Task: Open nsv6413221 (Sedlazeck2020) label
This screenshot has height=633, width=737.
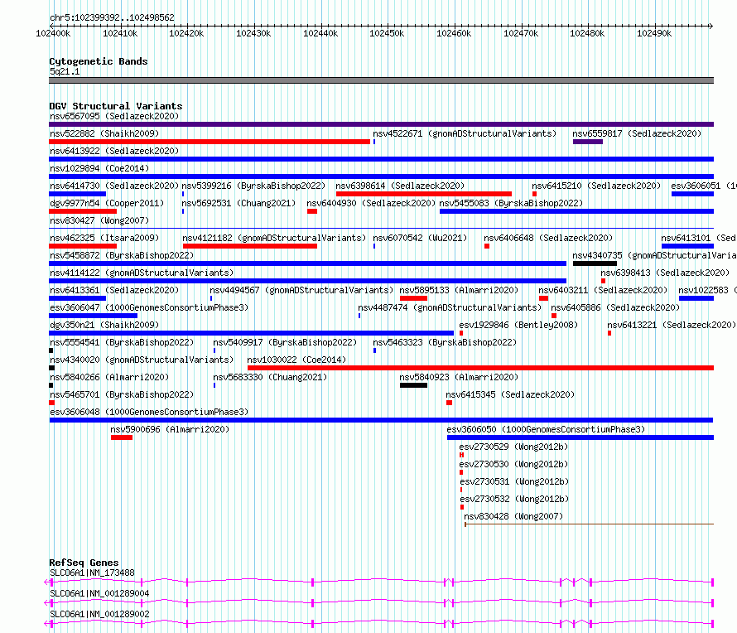Action: click(x=672, y=325)
